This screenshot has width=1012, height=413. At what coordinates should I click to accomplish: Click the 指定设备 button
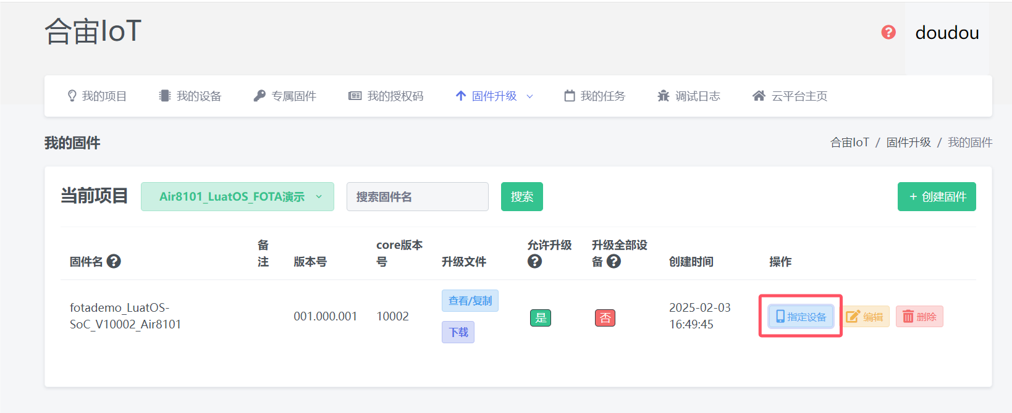click(801, 317)
